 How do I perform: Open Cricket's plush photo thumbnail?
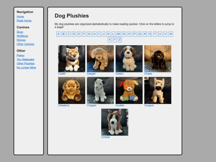pos(115,122)
